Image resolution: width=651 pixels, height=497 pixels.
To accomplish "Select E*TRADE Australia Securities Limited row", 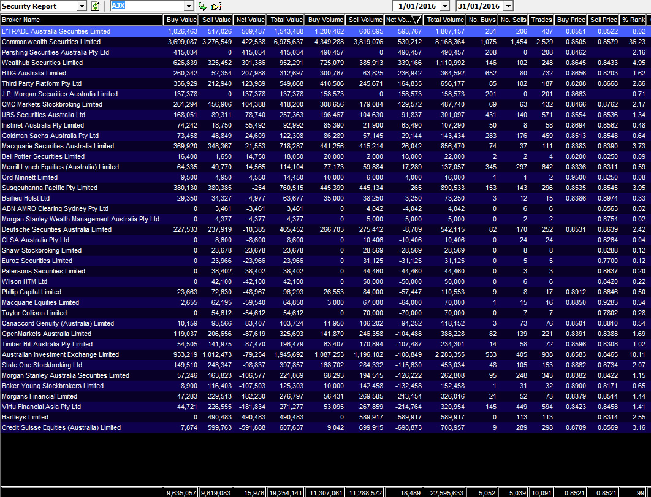I will pos(325,31).
